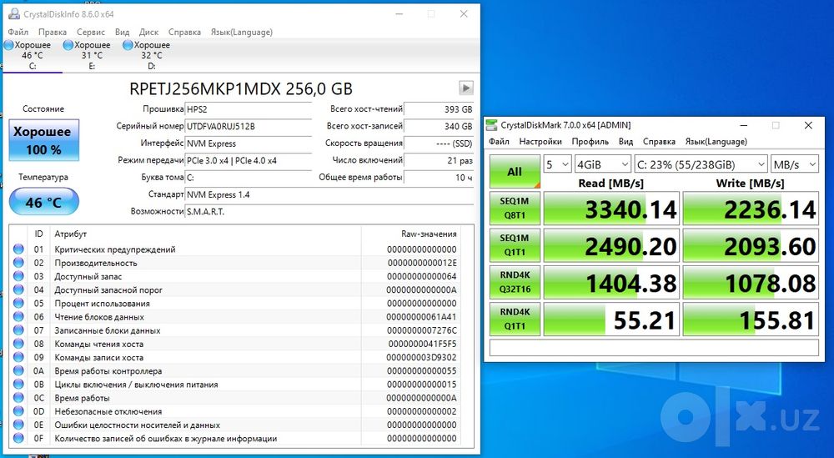Open test size dropdown showing 4GiB

click(603, 164)
